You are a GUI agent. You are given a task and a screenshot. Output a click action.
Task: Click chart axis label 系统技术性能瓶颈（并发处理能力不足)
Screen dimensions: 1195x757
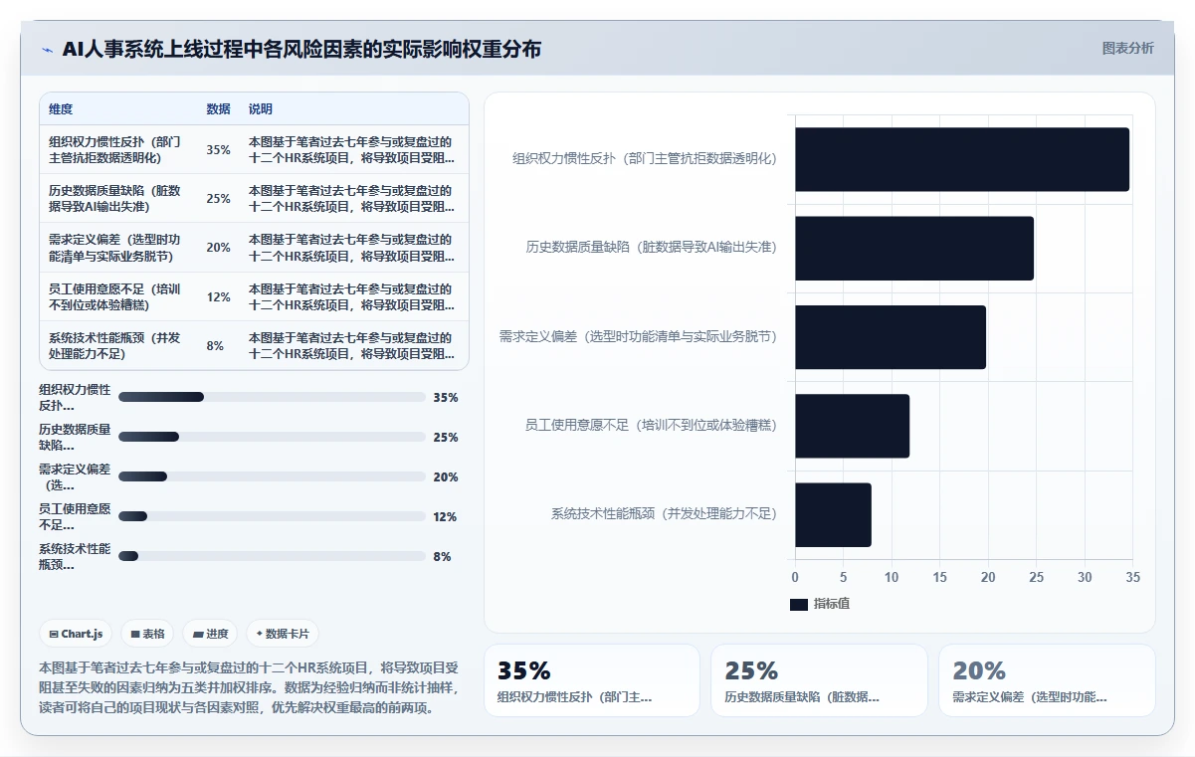664,514
